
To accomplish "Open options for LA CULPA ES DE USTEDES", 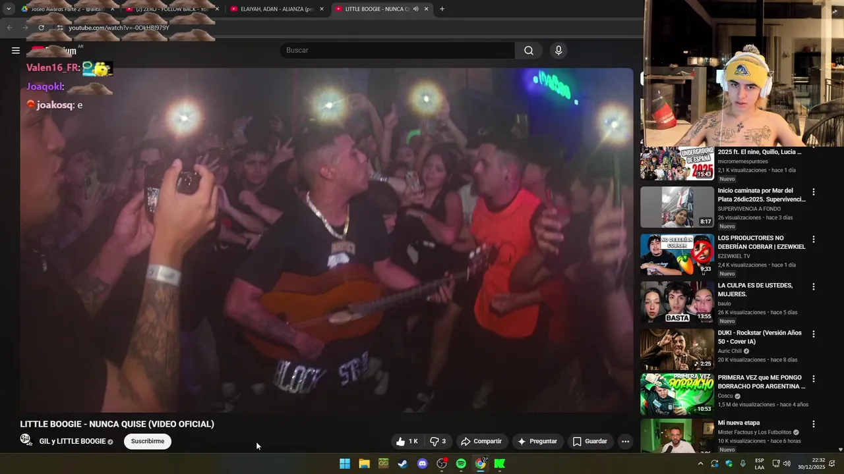I will (813, 287).
